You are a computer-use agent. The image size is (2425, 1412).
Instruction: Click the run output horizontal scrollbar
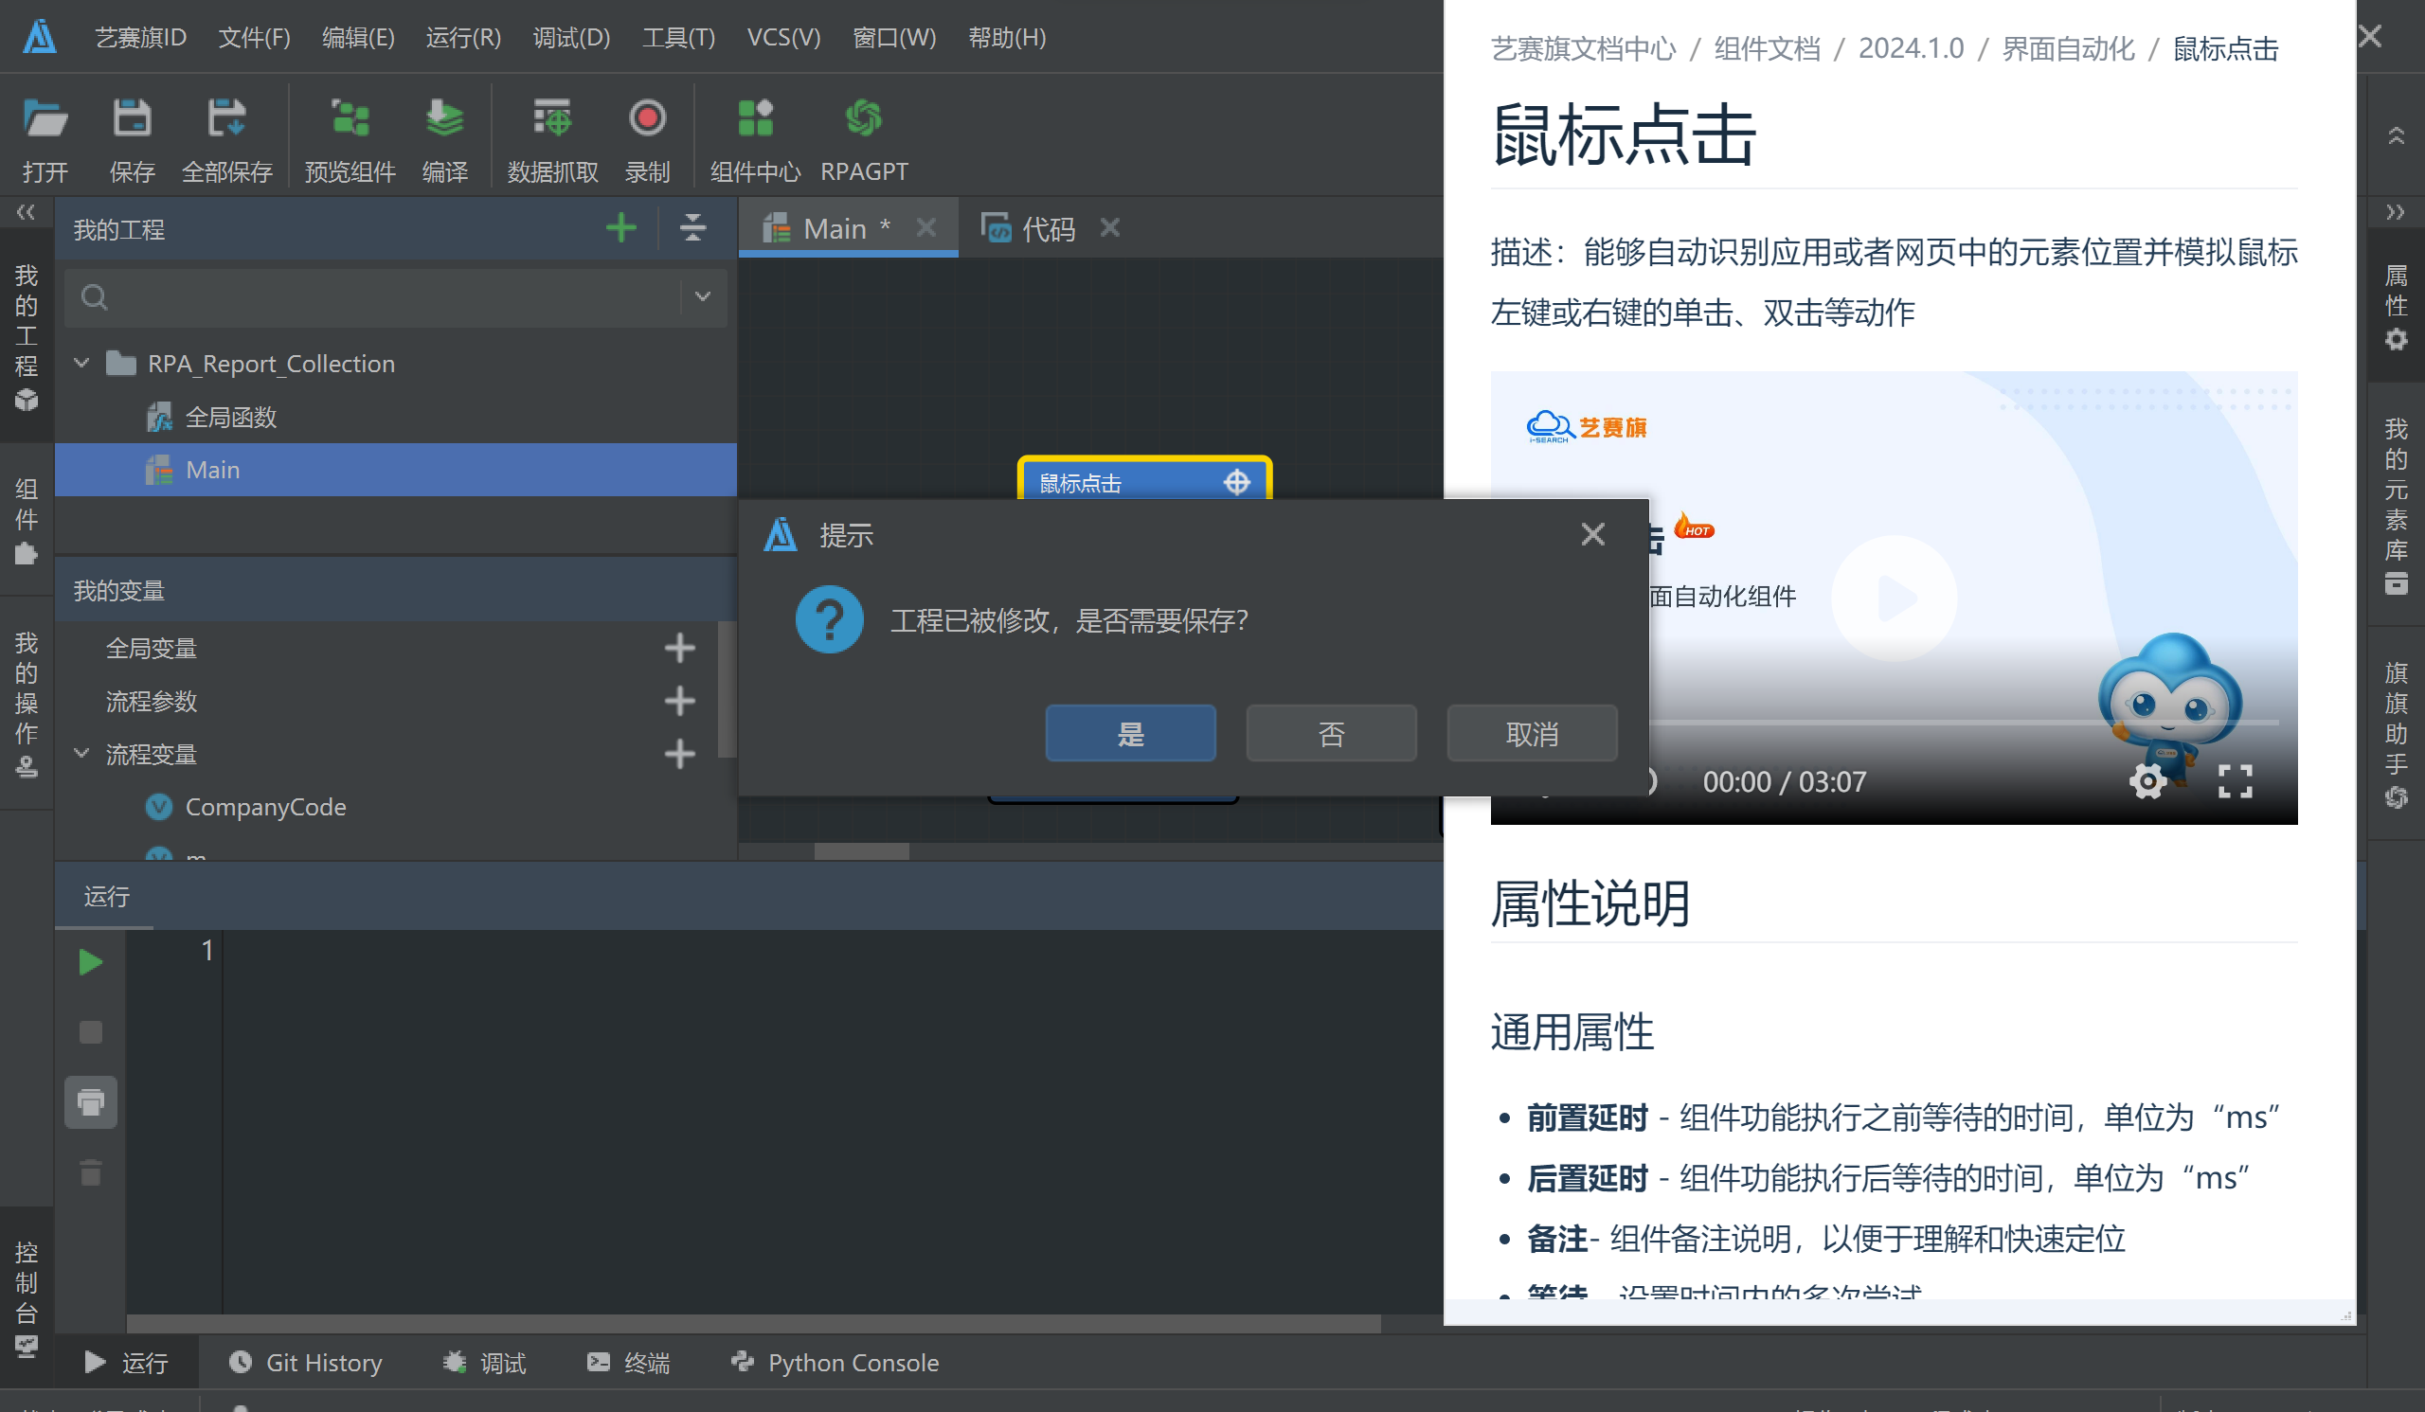point(753,1324)
